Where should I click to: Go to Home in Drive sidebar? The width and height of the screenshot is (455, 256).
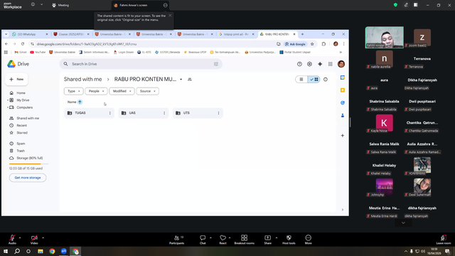coord(21,93)
